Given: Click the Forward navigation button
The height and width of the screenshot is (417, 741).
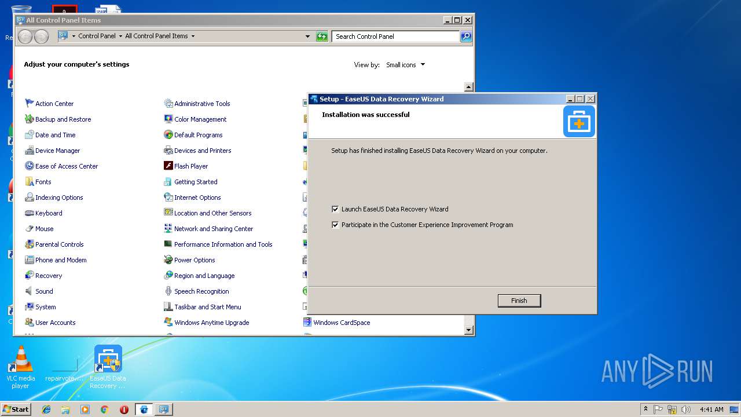Looking at the screenshot, I should pos(41,36).
